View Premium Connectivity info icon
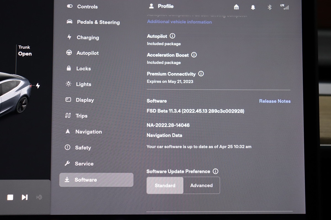Screen dimensions: 331x220 (201, 74)
